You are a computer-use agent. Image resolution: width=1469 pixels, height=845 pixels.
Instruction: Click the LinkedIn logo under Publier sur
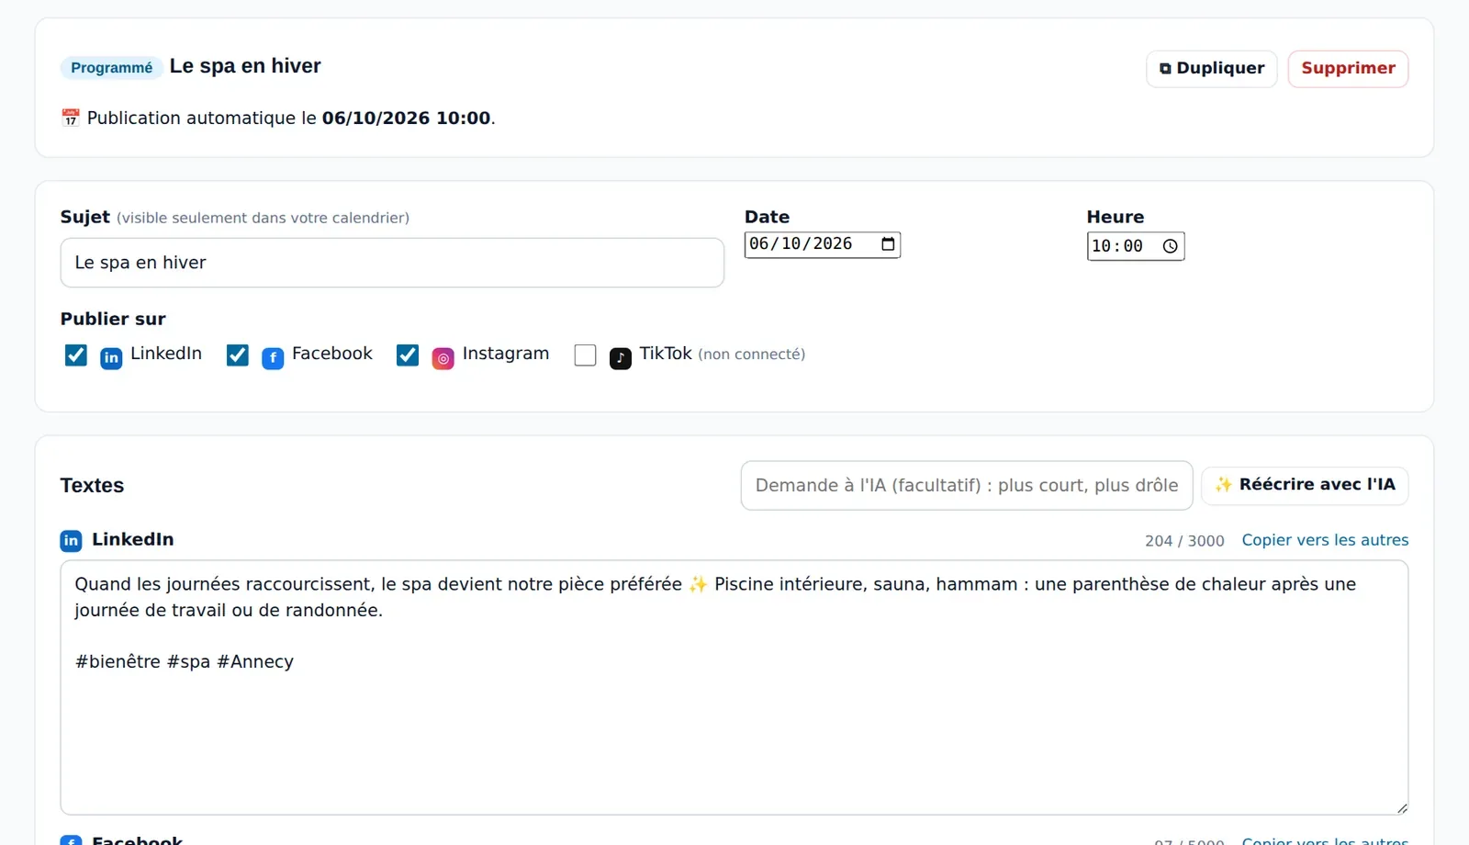point(111,358)
